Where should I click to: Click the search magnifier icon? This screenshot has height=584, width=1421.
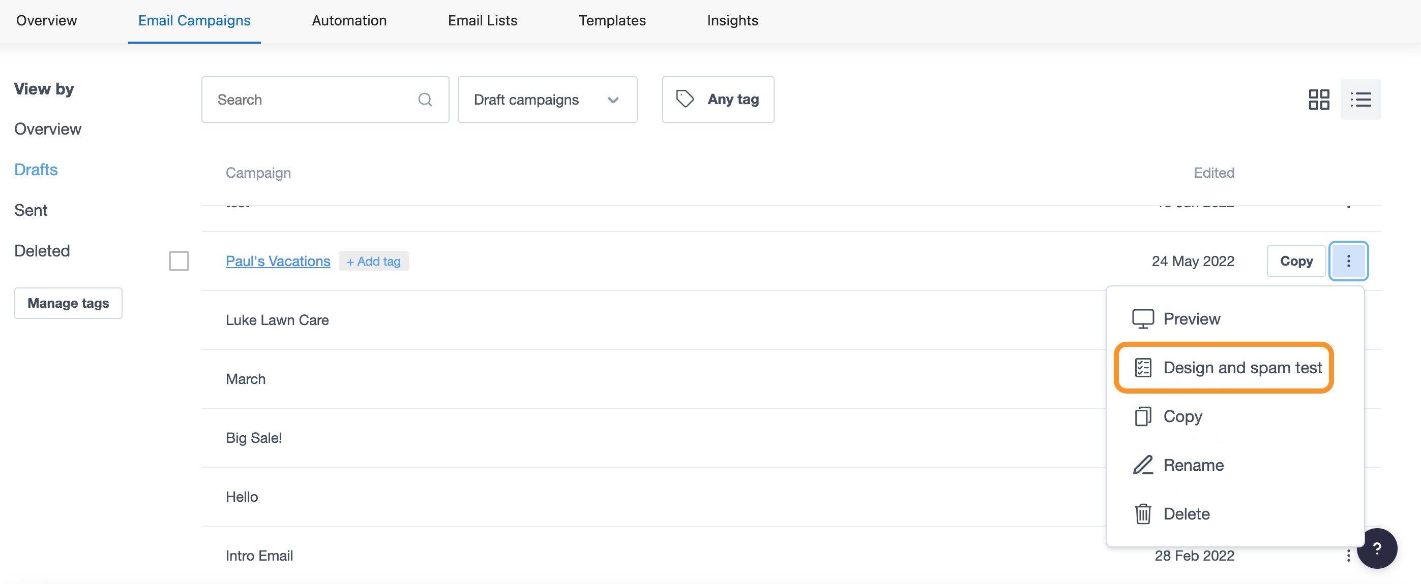[x=425, y=100]
